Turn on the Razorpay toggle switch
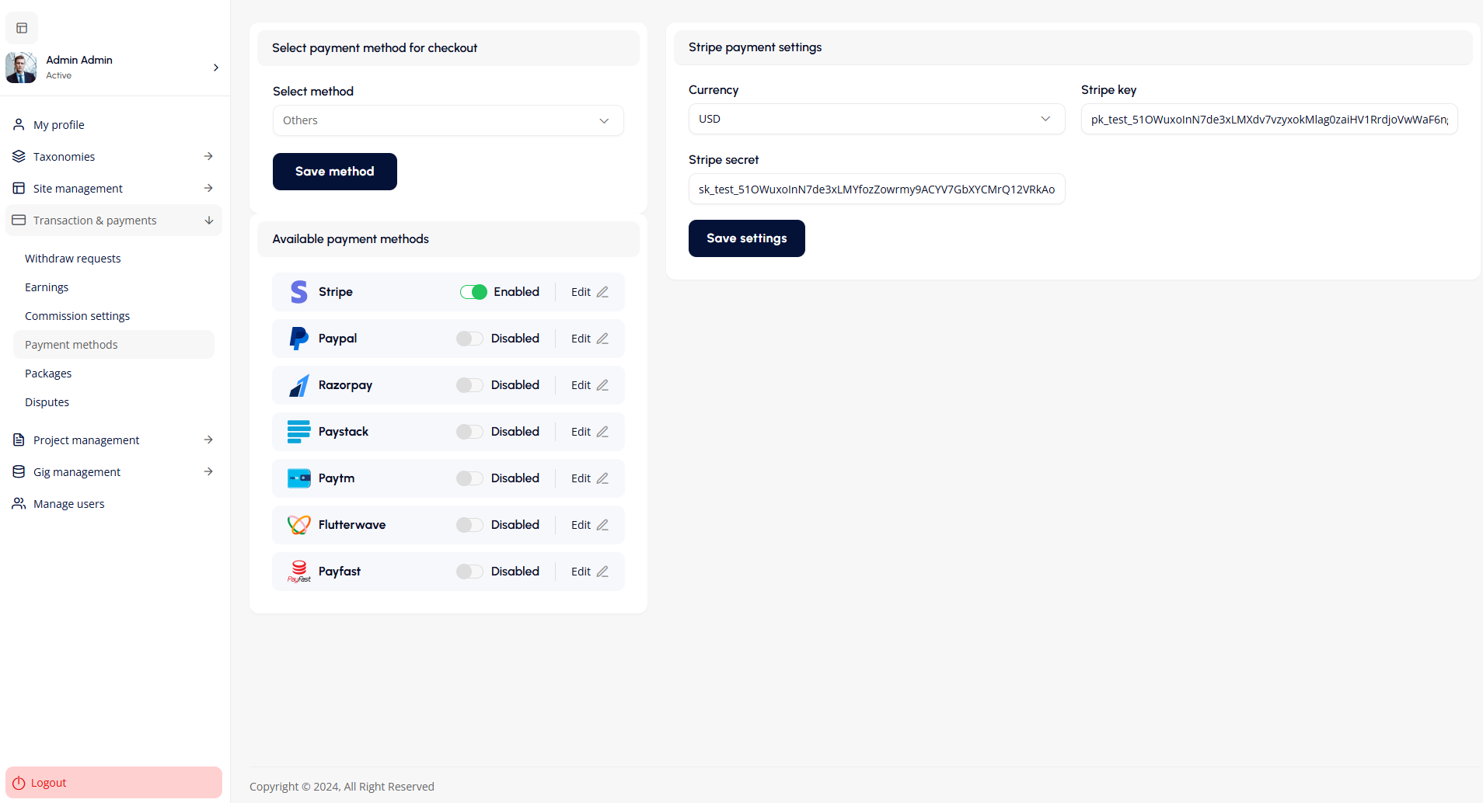The height and width of the screenshot is (803, 1483). coord(469,385)
